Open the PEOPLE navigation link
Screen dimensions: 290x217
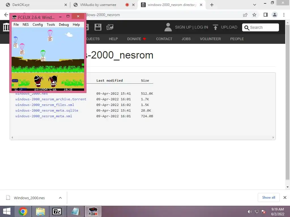(237, 39)
